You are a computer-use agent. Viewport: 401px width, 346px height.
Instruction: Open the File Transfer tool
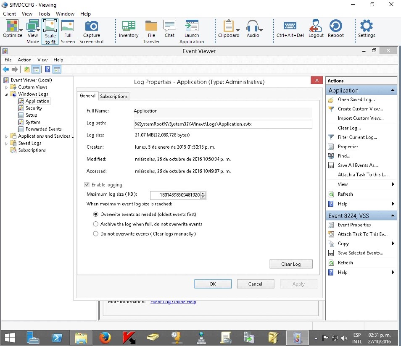pyautogui.click(x=151, y=27)
